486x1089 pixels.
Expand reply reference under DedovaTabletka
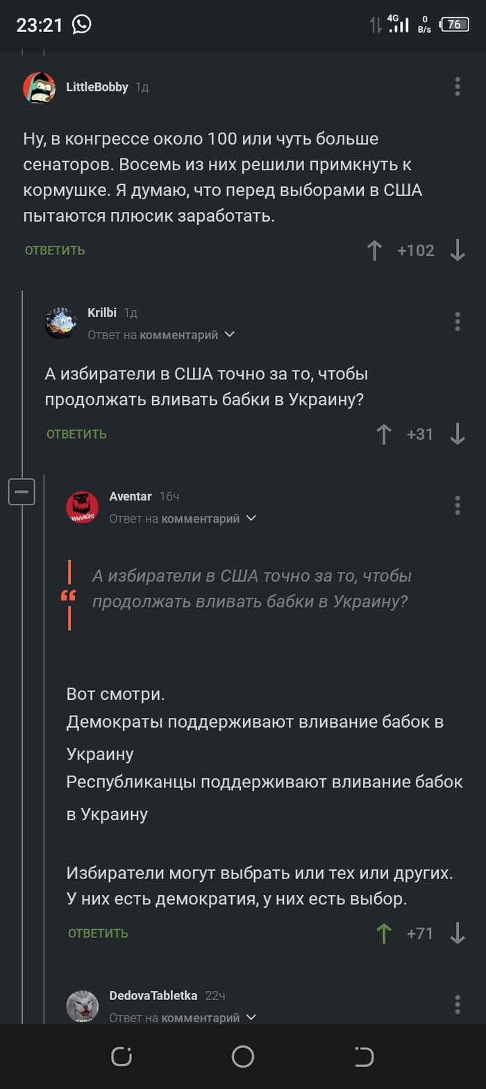point(250,1017)
